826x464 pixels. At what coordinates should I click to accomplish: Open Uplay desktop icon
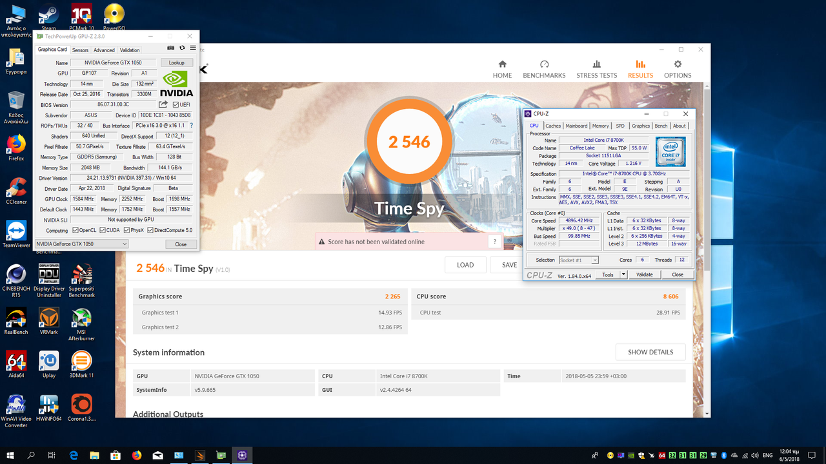tap(49, 364)
